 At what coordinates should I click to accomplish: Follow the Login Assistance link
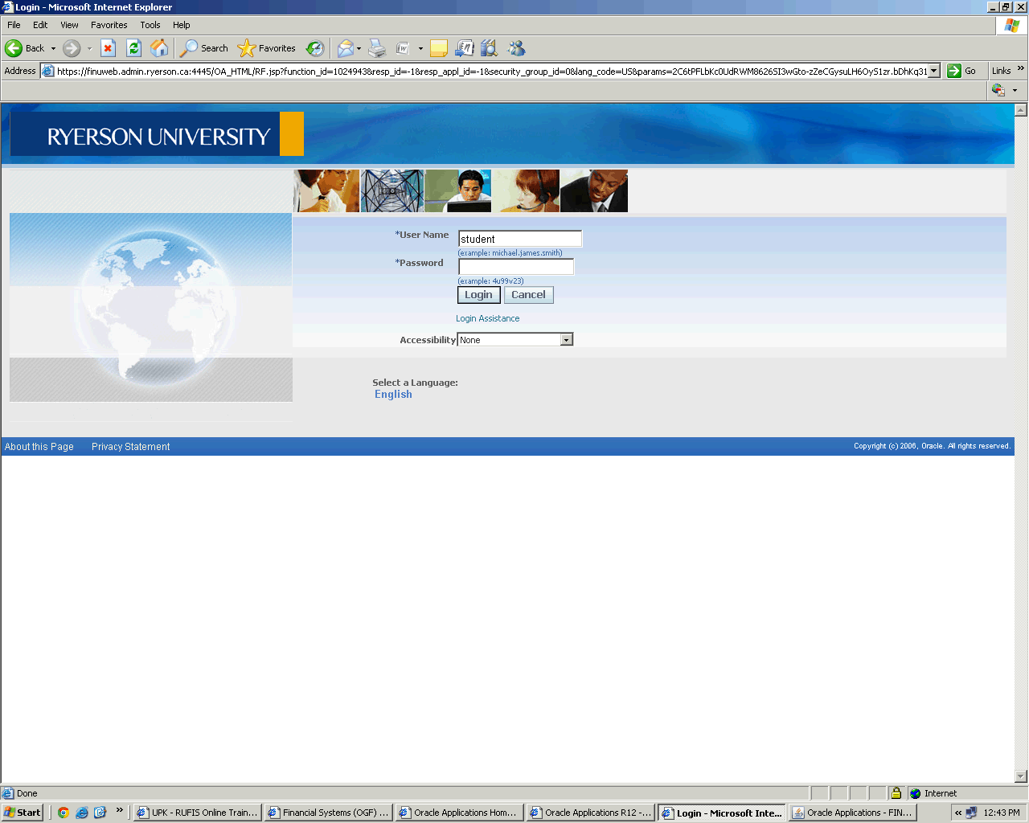coord(487,318)
